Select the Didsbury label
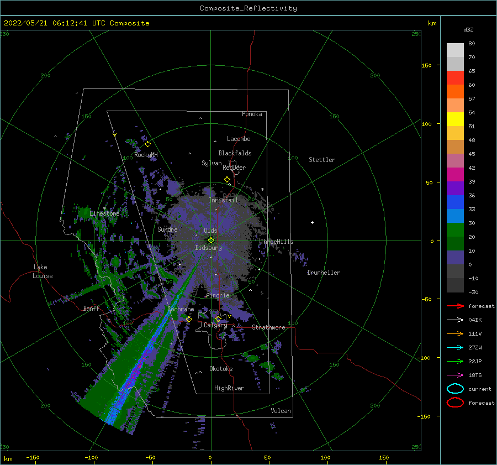Image resolution: width=497 pixels, height=465 pixels. (x=209, y=248)
